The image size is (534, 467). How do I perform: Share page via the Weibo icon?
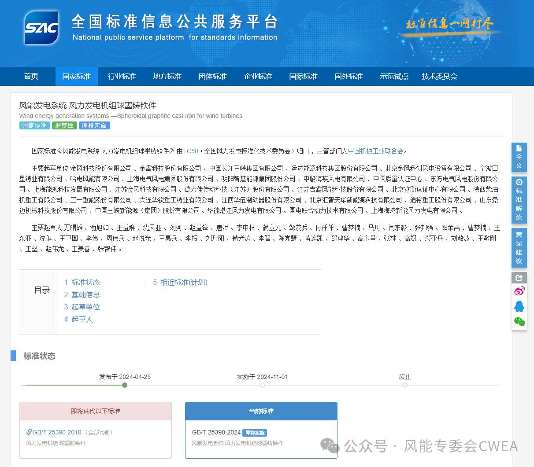pyautogui.click(x=519, y=290)
